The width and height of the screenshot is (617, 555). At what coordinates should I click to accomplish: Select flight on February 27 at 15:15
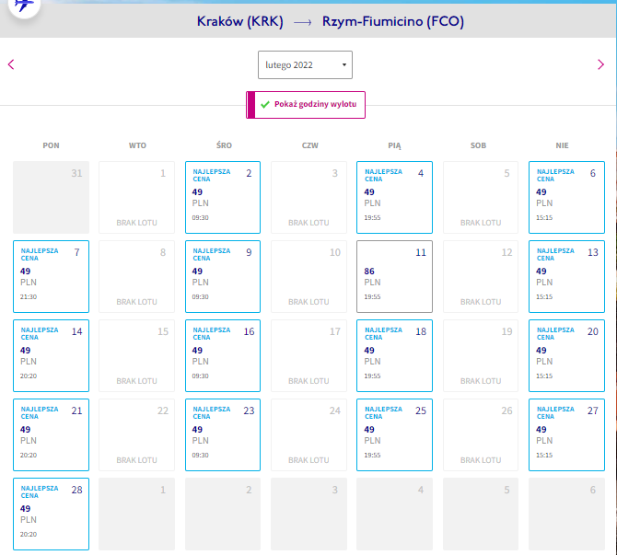pos(566,434)
